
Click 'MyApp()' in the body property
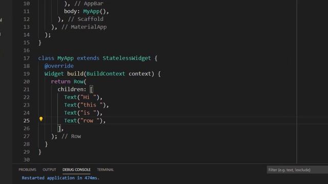coord(94,11)
